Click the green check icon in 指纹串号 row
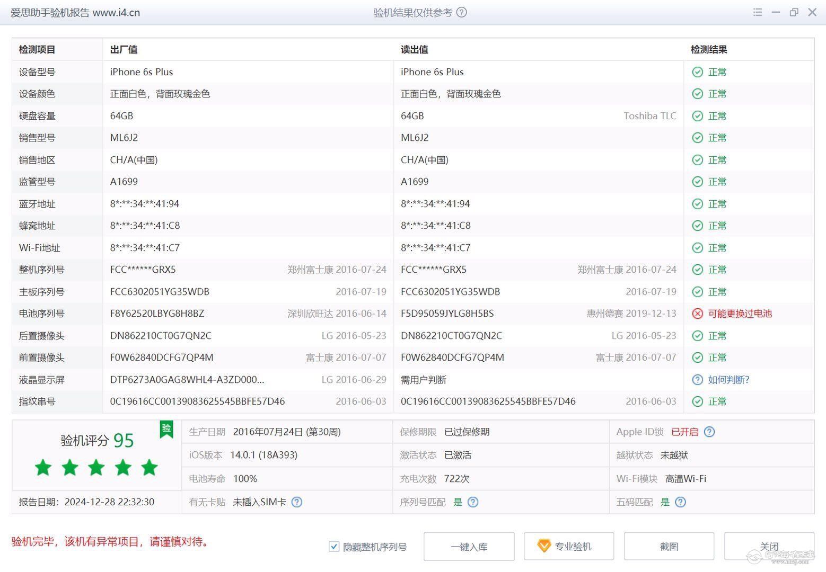826x572 pixels. pos(698,401)
